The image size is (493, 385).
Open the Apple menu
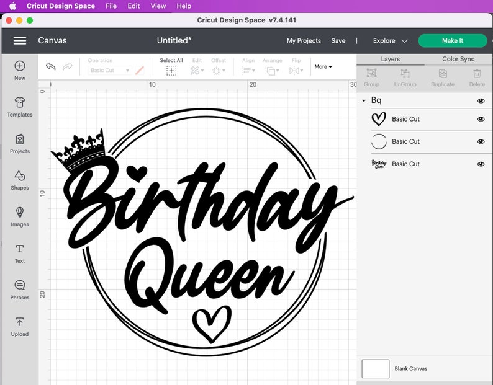(12, 6)
